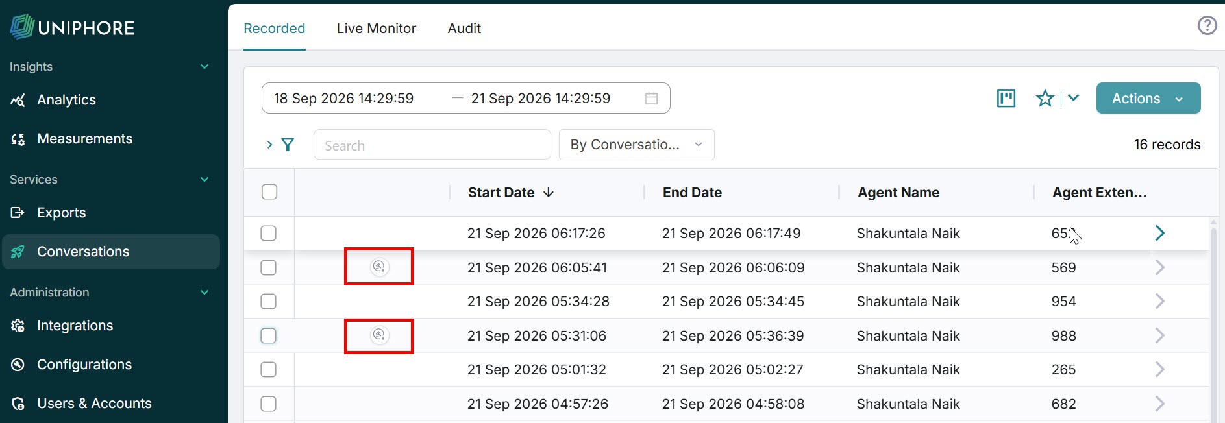Screen dimensions: 1225x423
Task: Click into the Search field
Action: click(432, 145)
